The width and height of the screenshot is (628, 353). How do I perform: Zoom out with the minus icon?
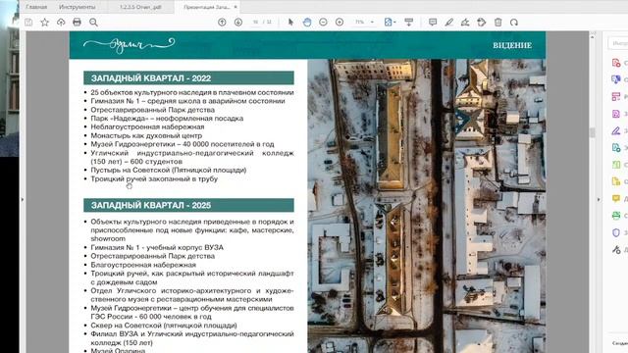click(x=323, y=23)
